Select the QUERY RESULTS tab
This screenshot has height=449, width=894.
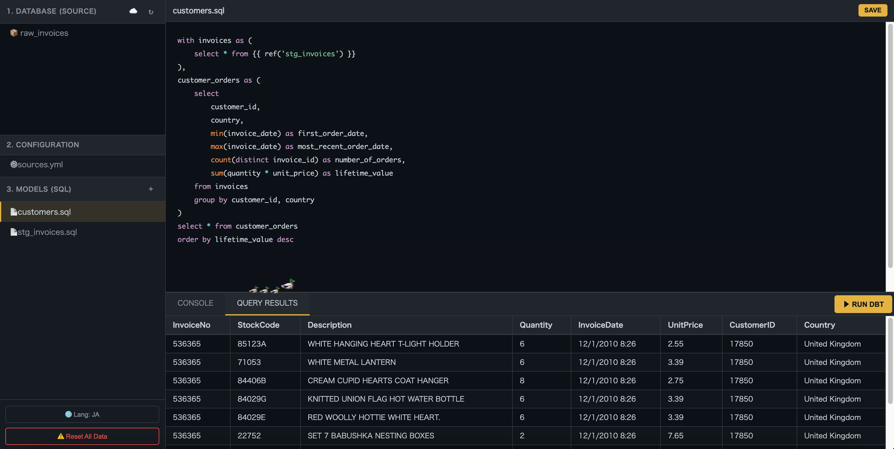[x=267, y=303]
